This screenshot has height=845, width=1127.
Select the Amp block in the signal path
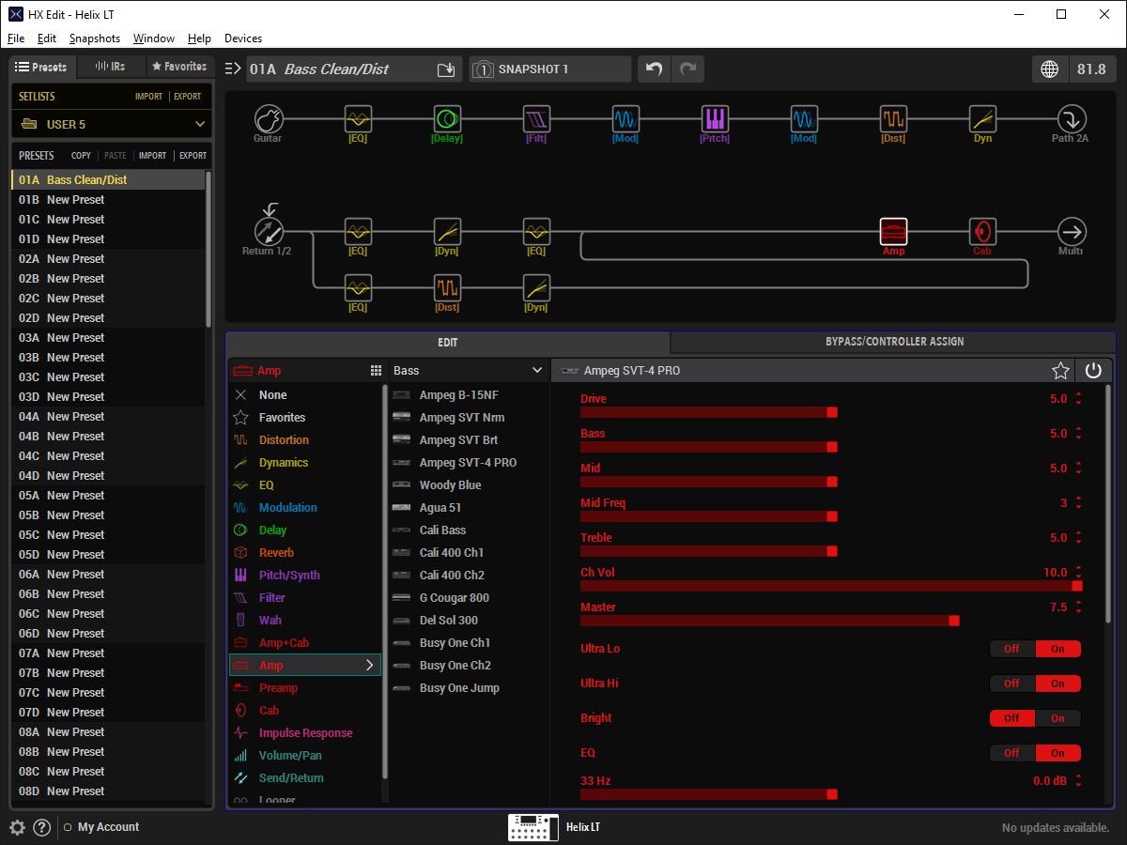(893, 231)
